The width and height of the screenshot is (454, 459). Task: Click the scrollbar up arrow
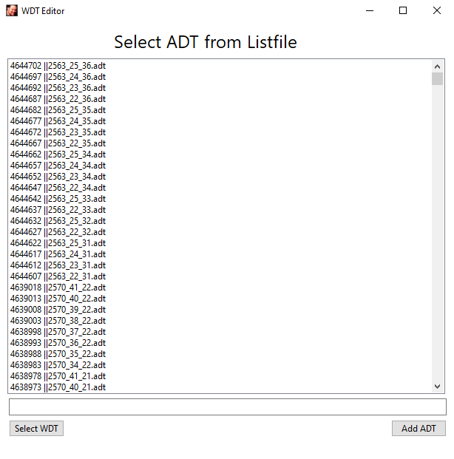click(437, 66)
